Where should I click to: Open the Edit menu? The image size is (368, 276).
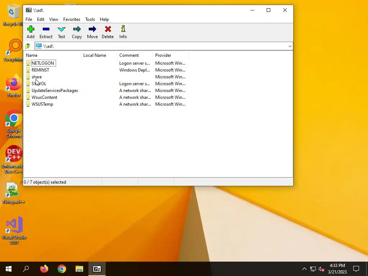pos(41,19)
